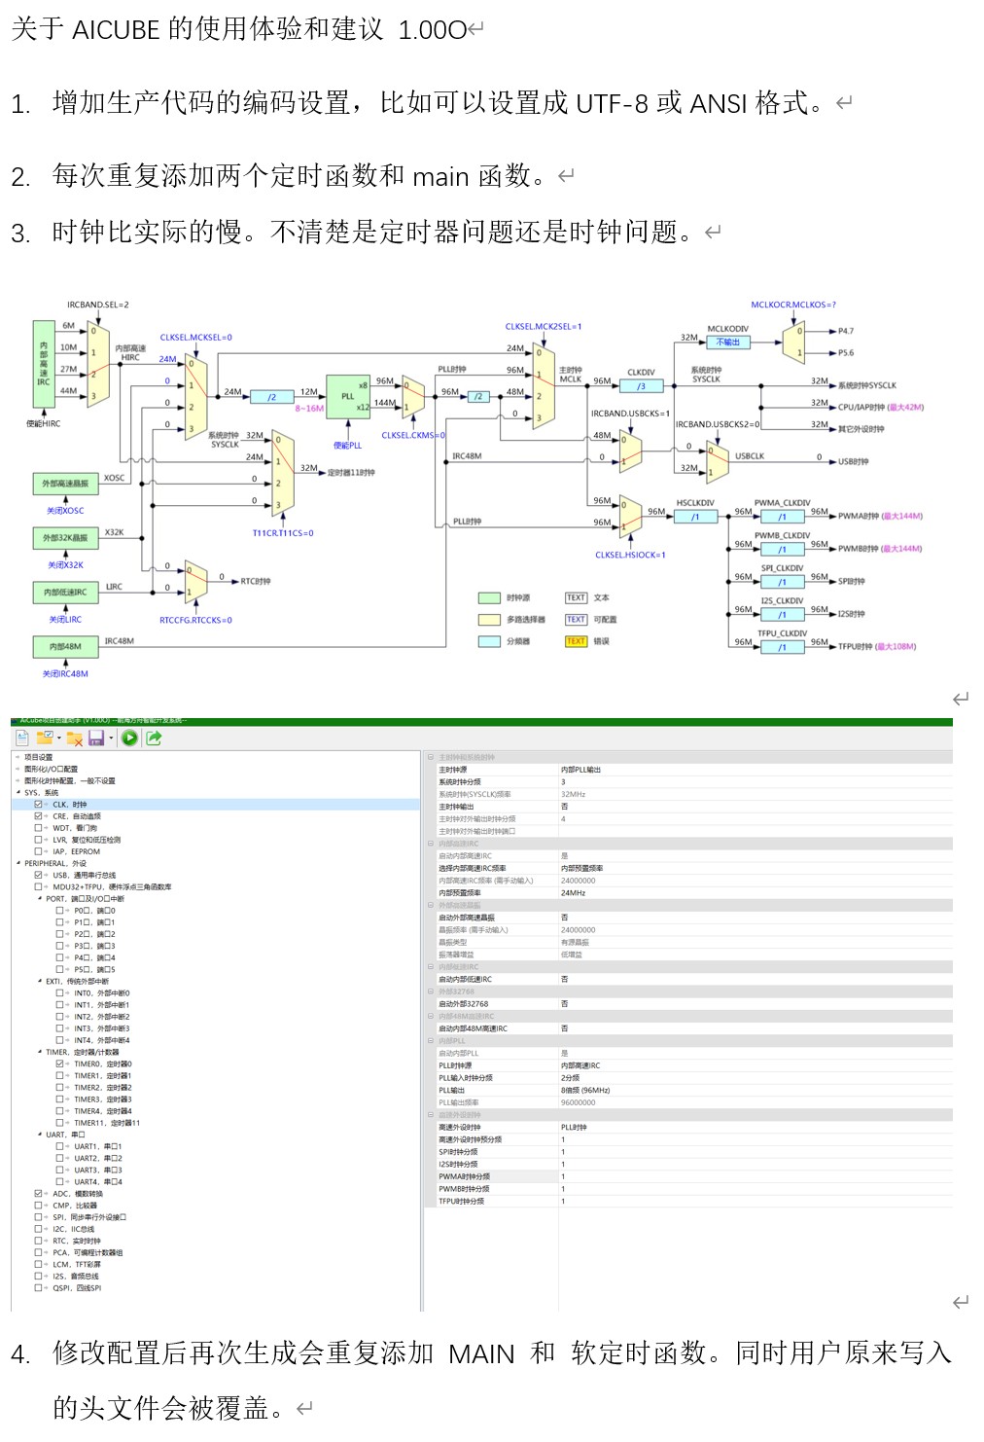Image resolution: width=984 pixels, height=1442 pixels.
Task: Click the 内部低速IRC clock source block
Action: [x=65, y=592]
